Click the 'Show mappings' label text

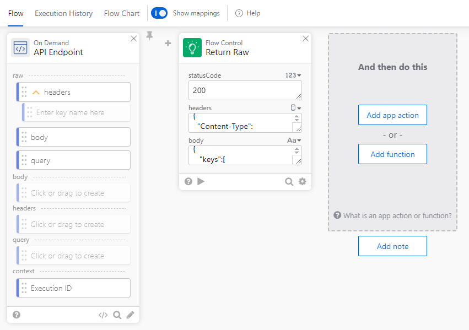196,13
